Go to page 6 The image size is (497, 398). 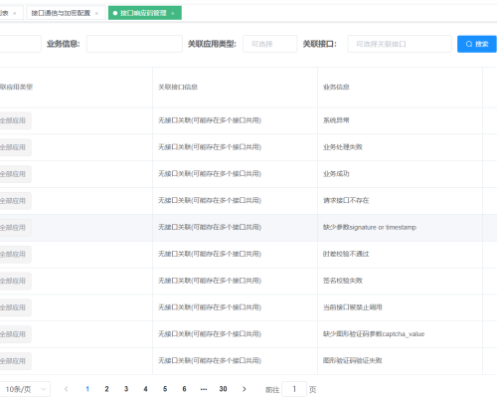pyautogui.click(x=184, y=389)
